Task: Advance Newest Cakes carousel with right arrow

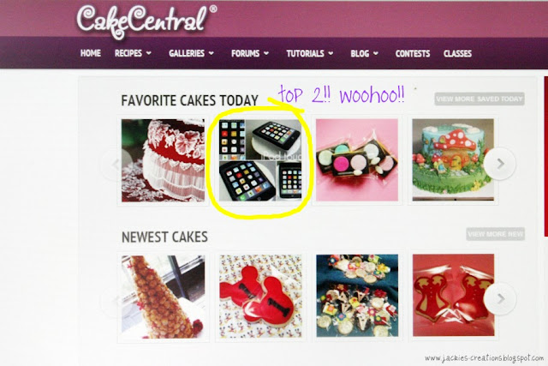Action: coord(500,298)
